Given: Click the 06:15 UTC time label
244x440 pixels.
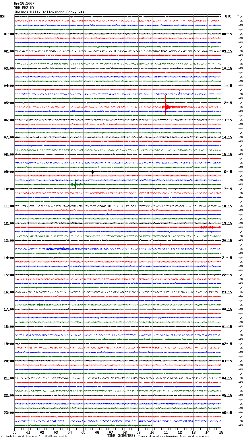Looking at the screenshot, I should pyautogui.click(x=227, y=413).
